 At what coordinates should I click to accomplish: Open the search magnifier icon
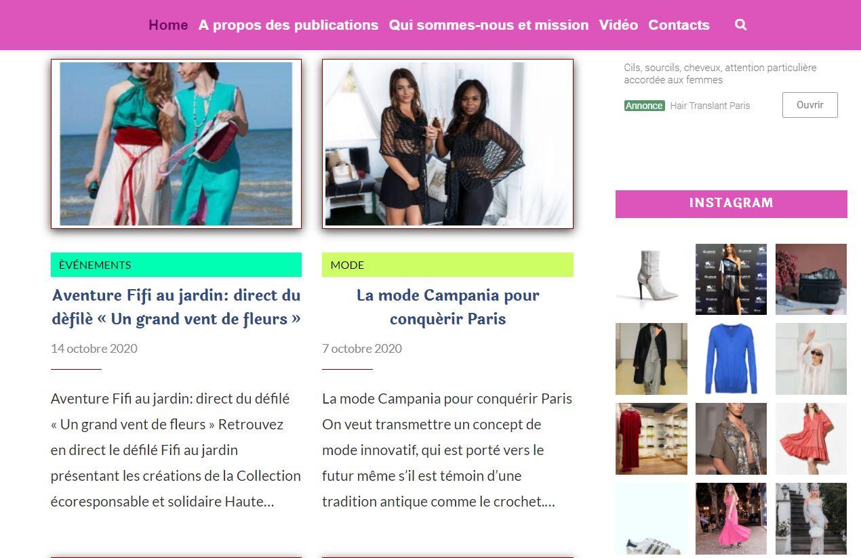coord(740,25)
